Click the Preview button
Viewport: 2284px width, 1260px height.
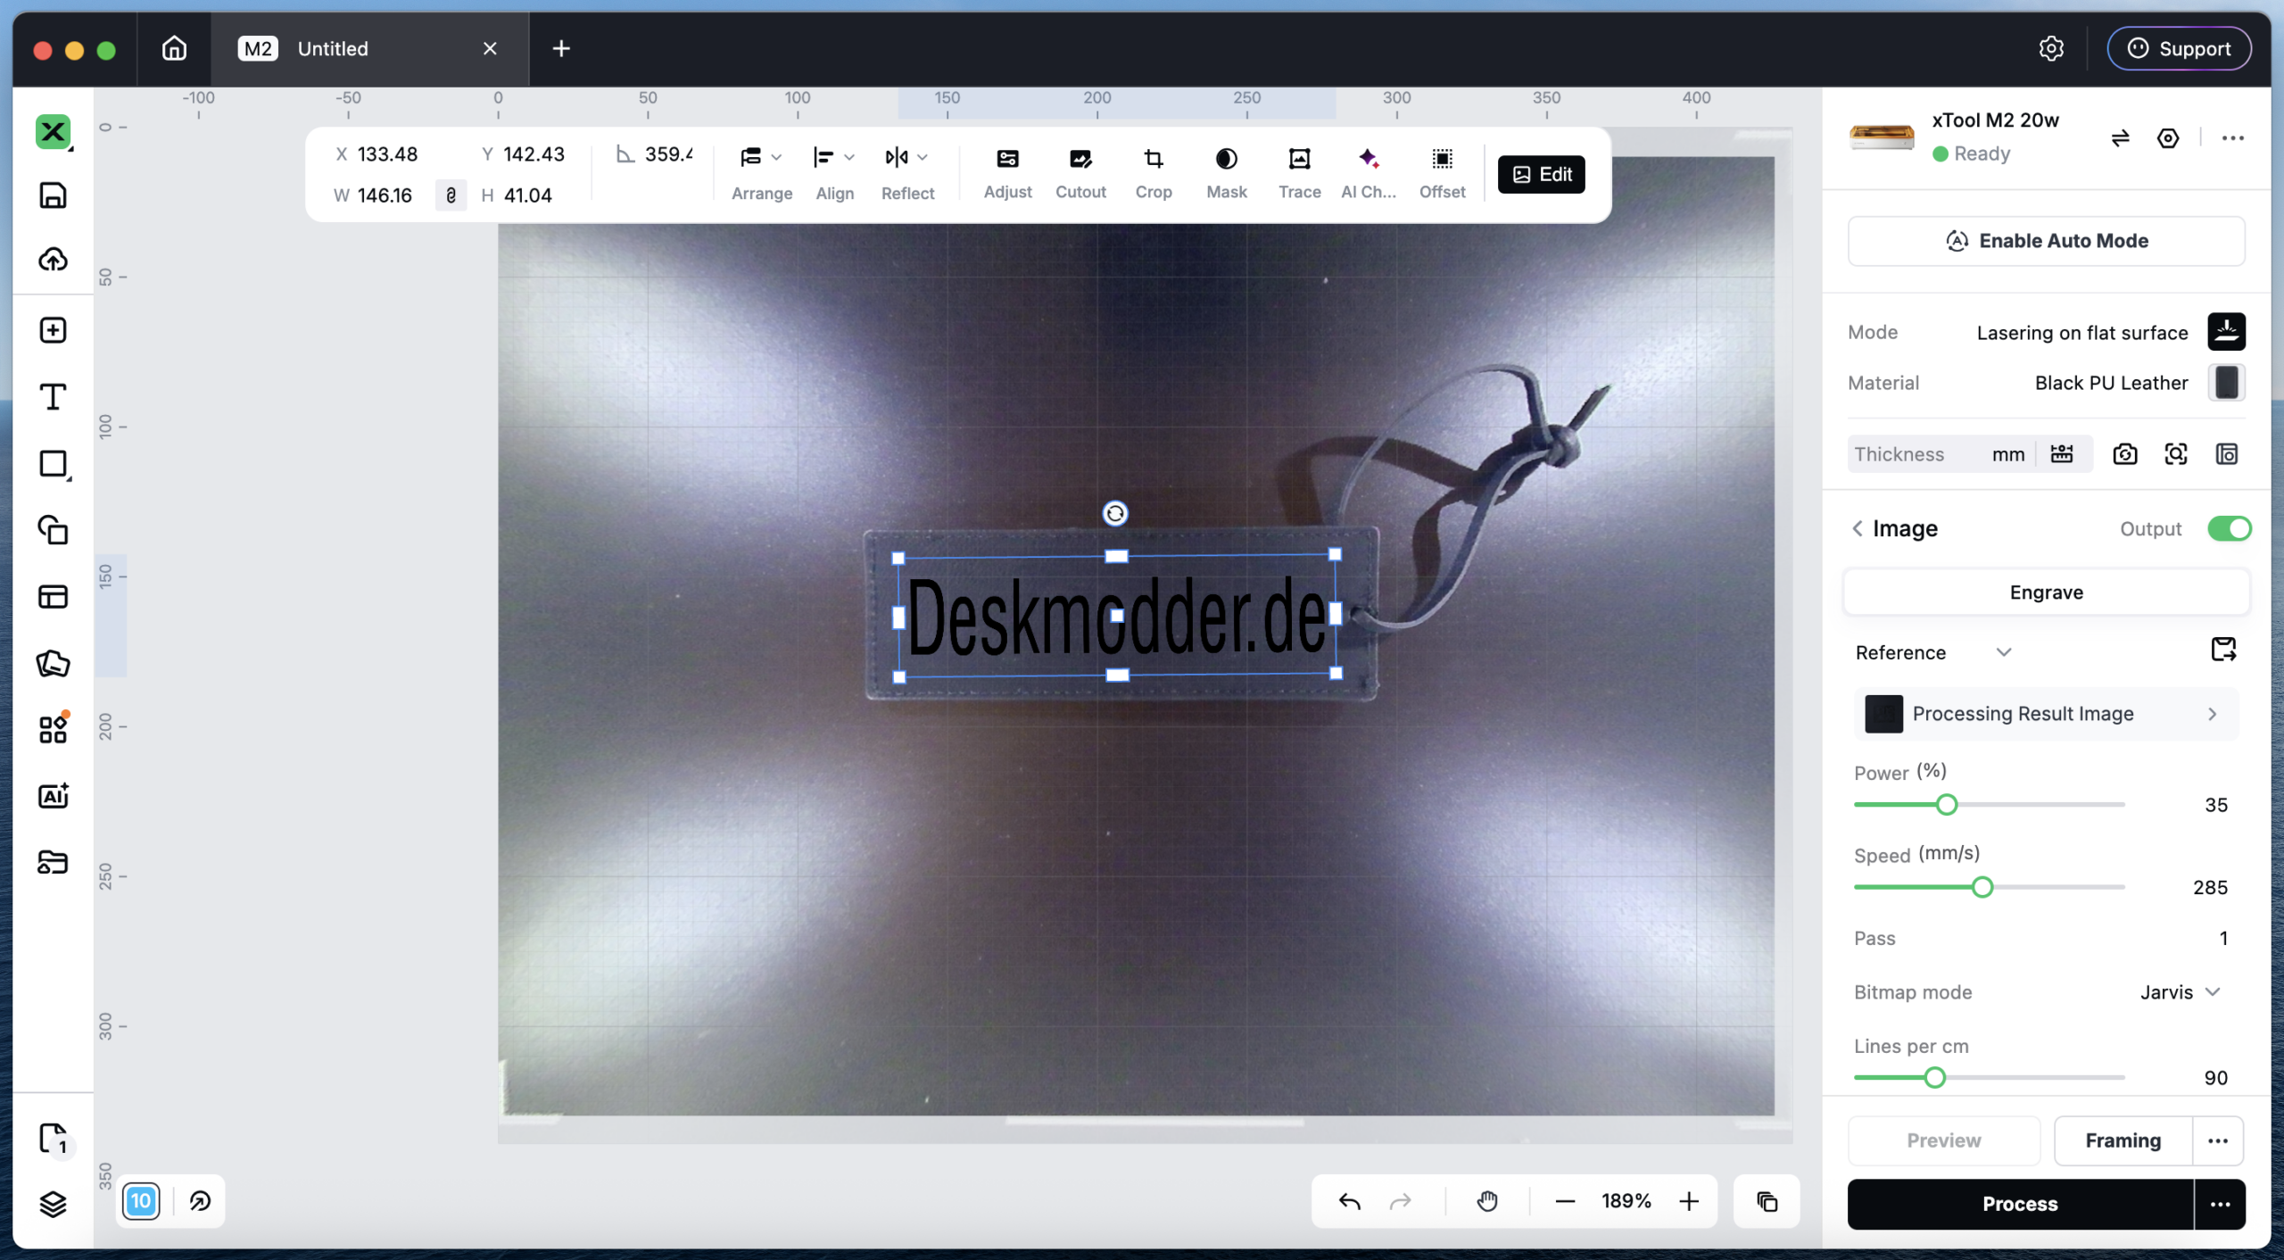tap(1943, 1140)
